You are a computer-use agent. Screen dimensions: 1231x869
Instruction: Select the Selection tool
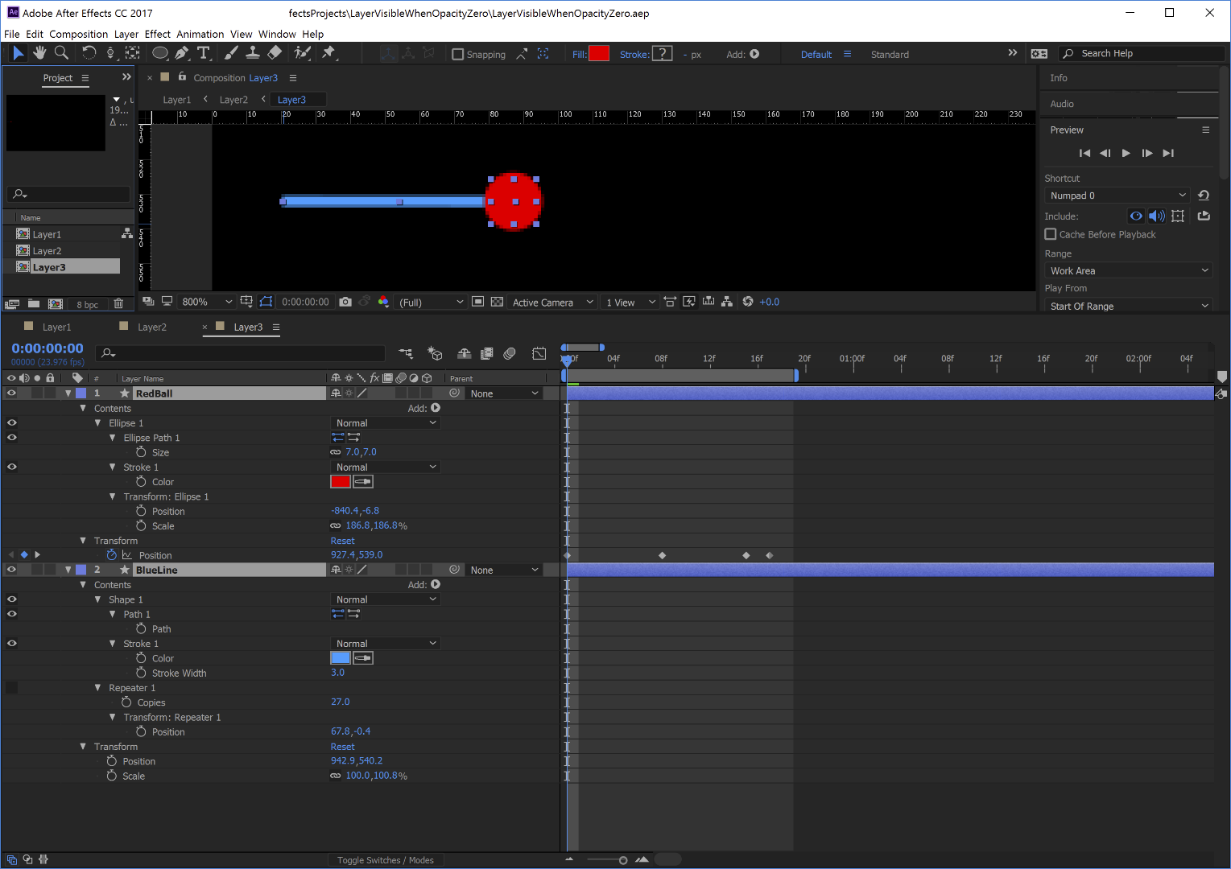18,53
